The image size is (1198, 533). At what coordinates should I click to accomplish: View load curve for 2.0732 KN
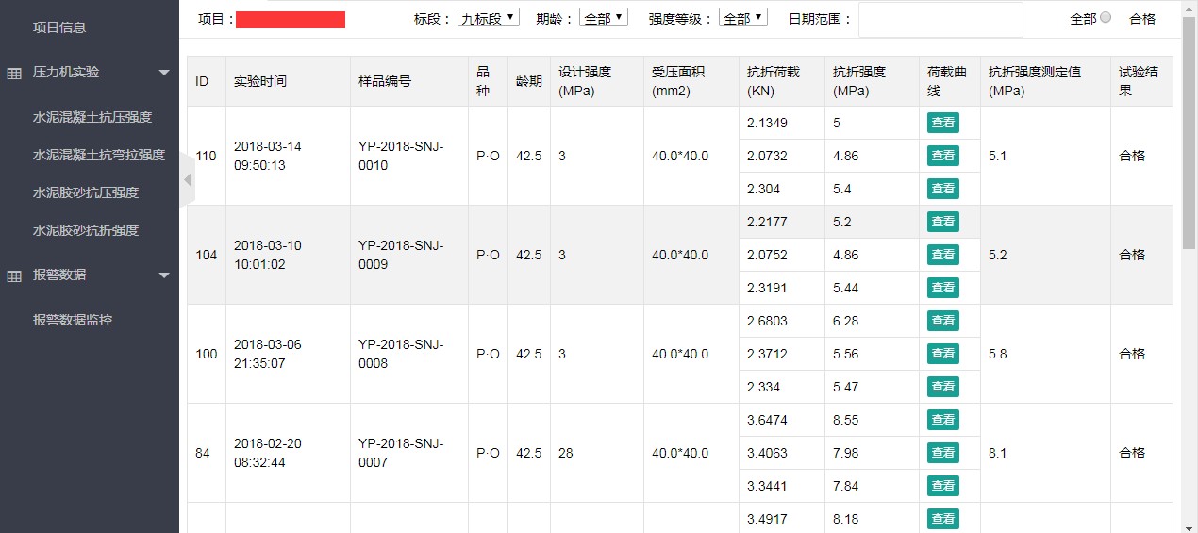pos(943,156)
